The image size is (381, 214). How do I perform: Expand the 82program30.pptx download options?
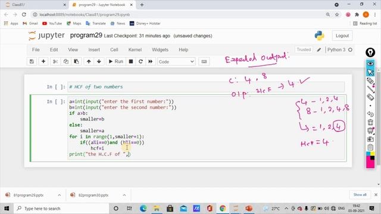pyautogui.click(x=124, y=195)
